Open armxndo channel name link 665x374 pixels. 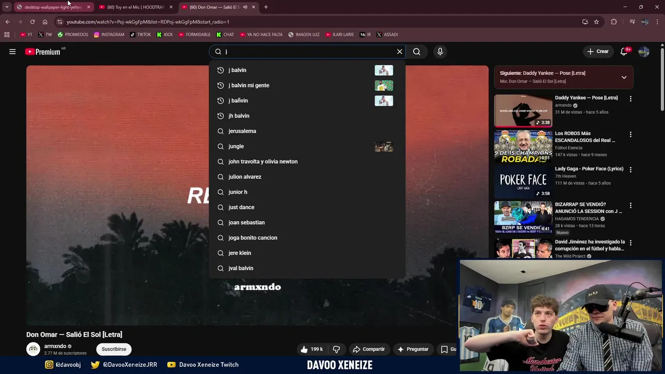point(55,346)
